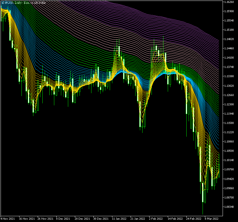Select the 4 Nov 2021 date label
Screen dimensions: 238x222
[x=8, y=219]
